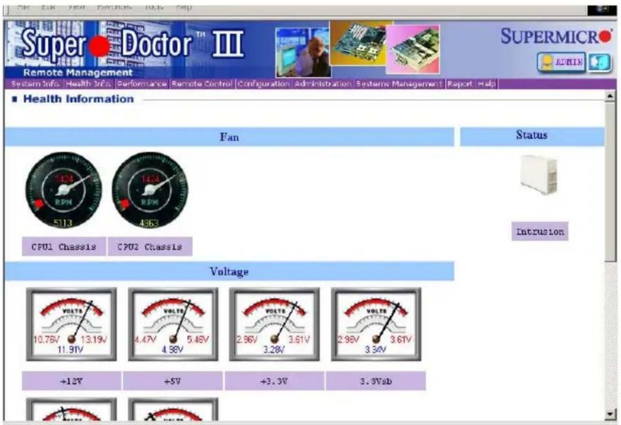Click the man at computer banner photo
Image resolution: width=621 pixels, height=425 pixels.
(x=303, y=53)
